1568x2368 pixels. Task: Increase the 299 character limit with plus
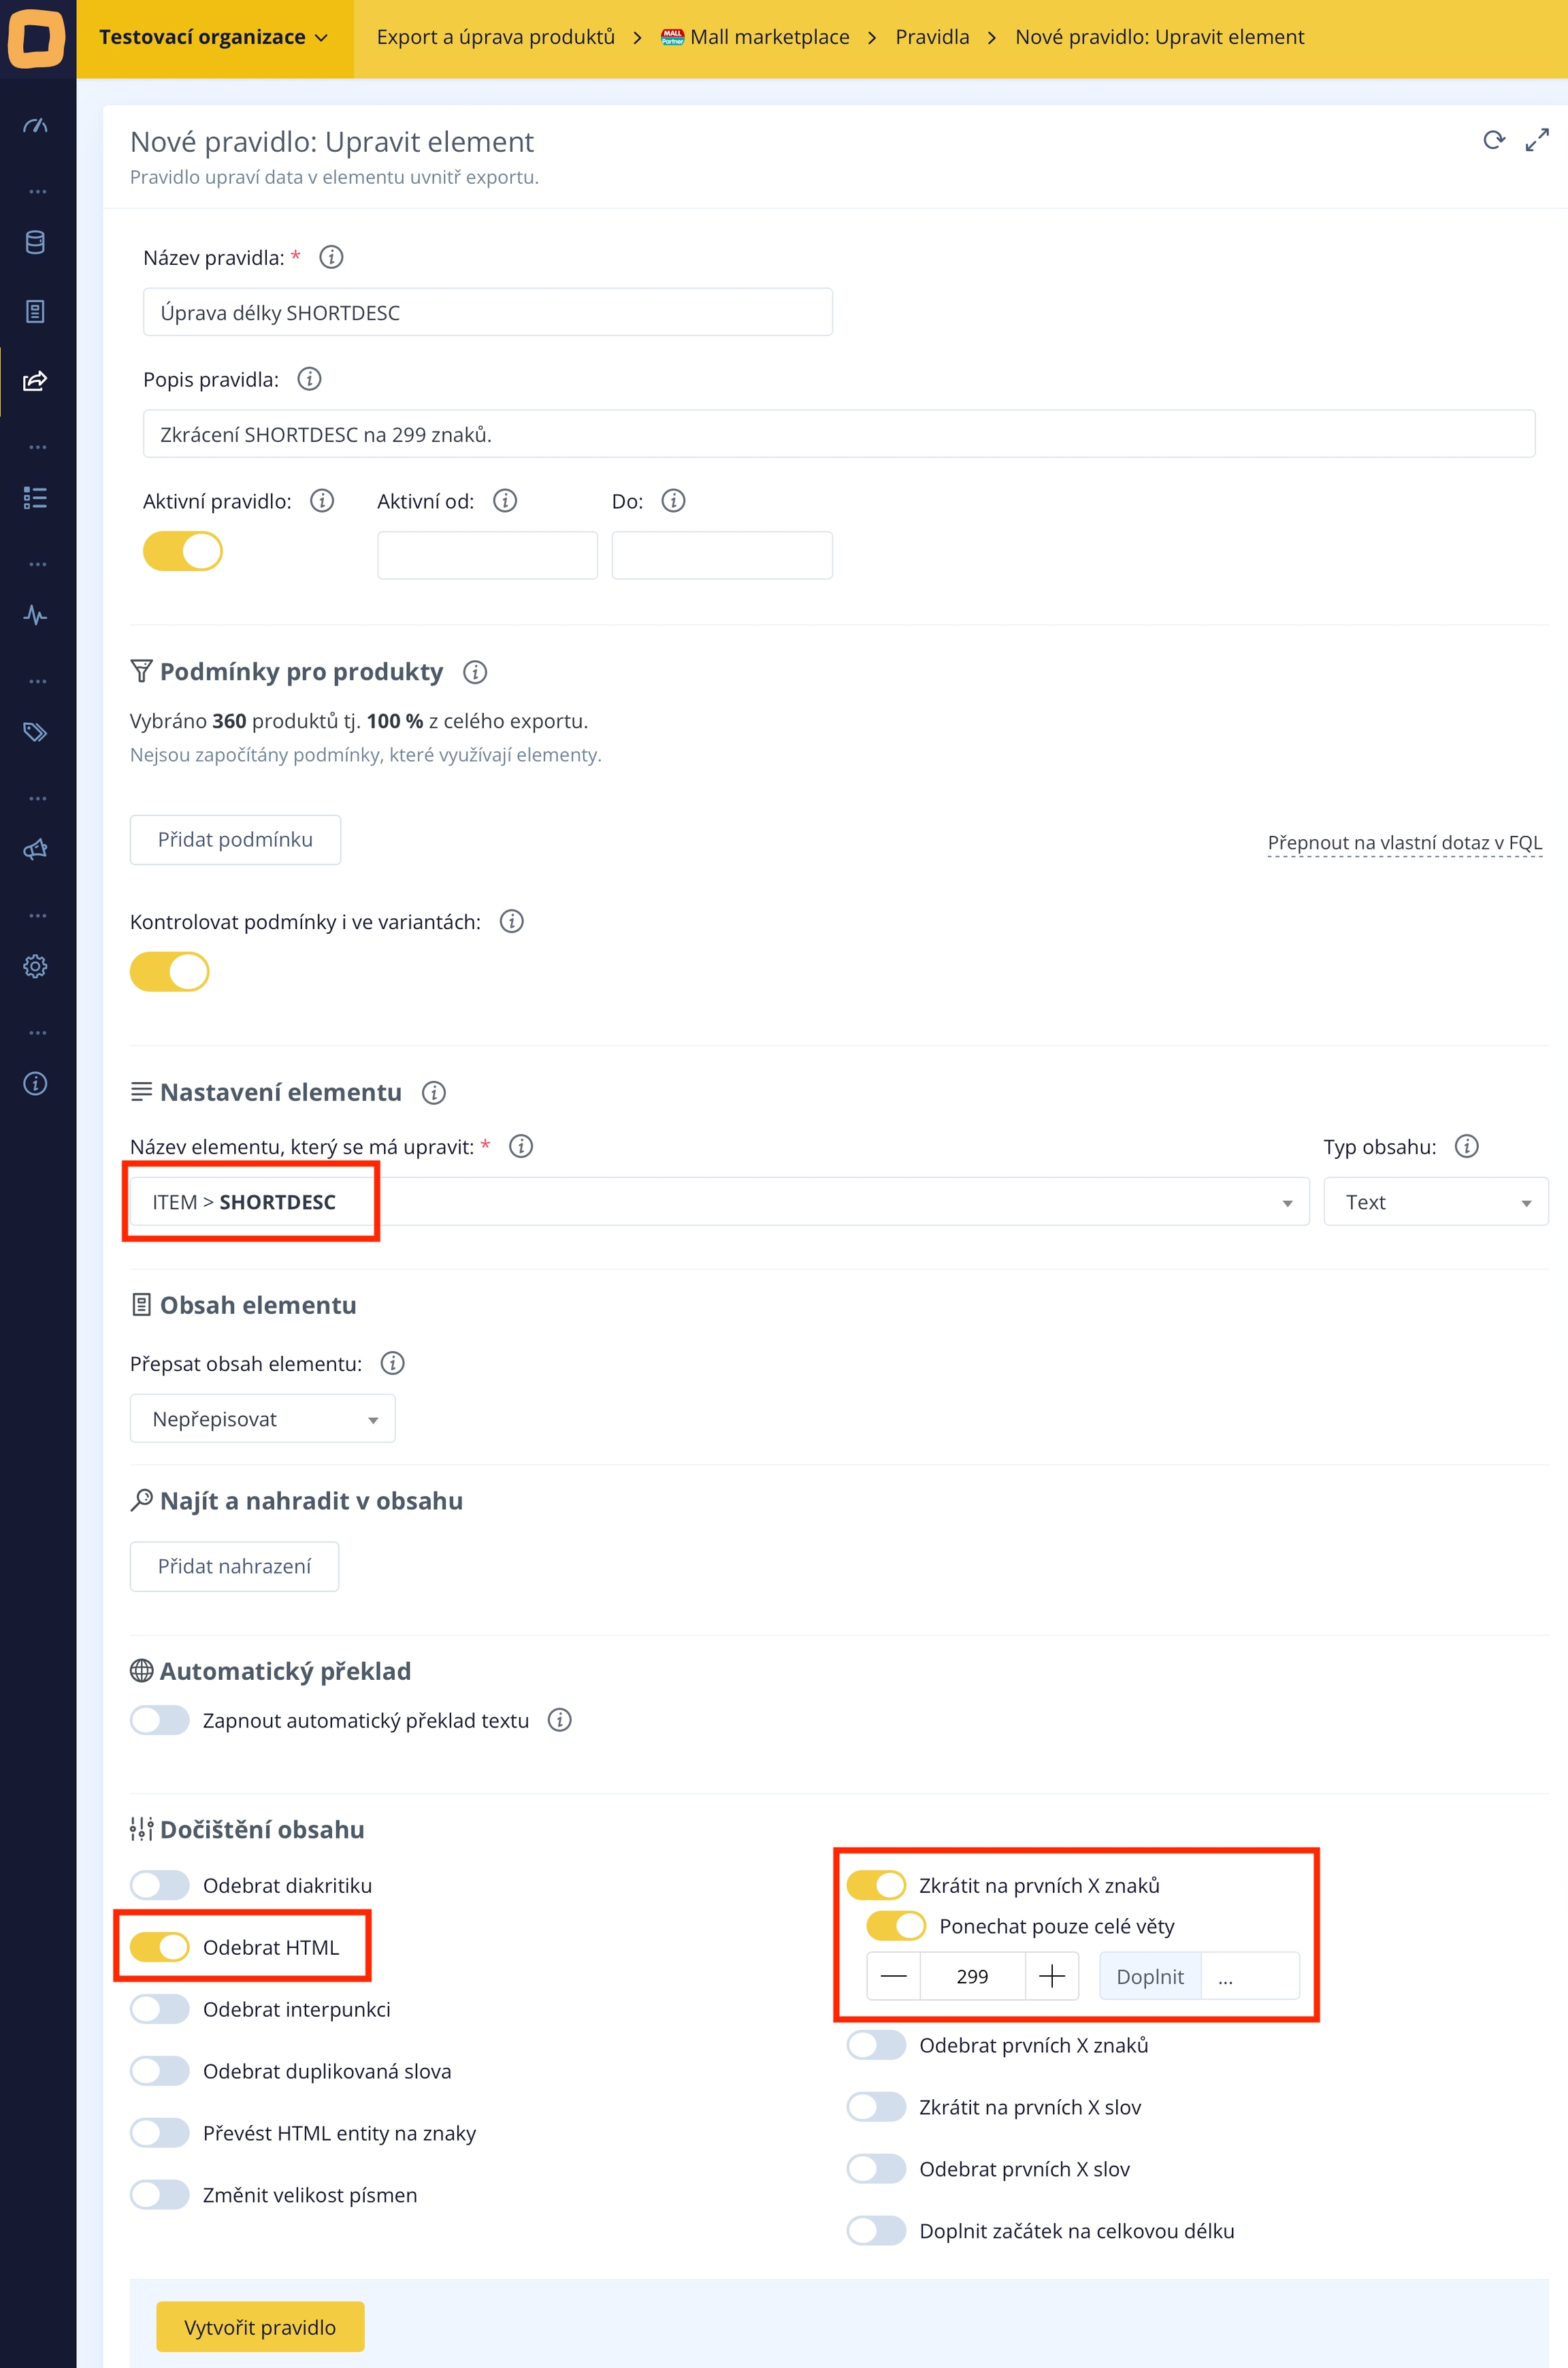(1052, 1977)
